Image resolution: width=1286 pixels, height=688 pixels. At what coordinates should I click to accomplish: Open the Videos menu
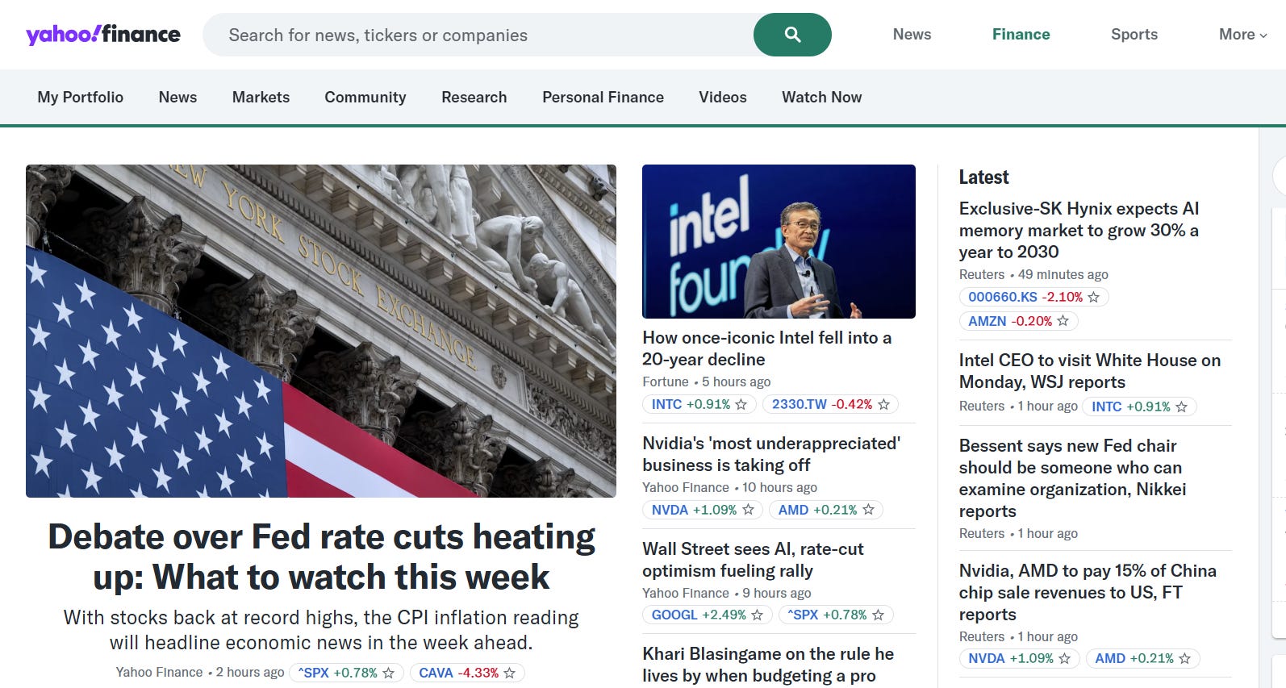click(723, 97)
